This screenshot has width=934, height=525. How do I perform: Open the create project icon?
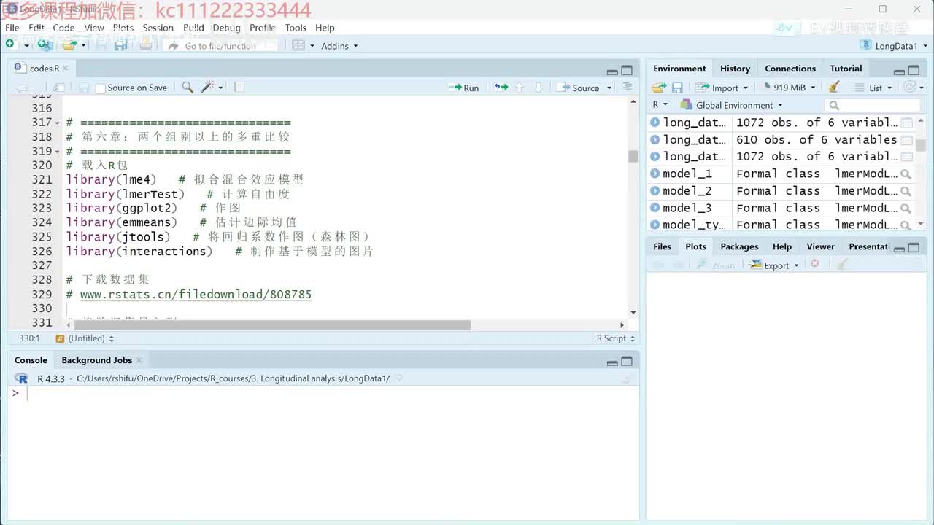click(45, 45)
